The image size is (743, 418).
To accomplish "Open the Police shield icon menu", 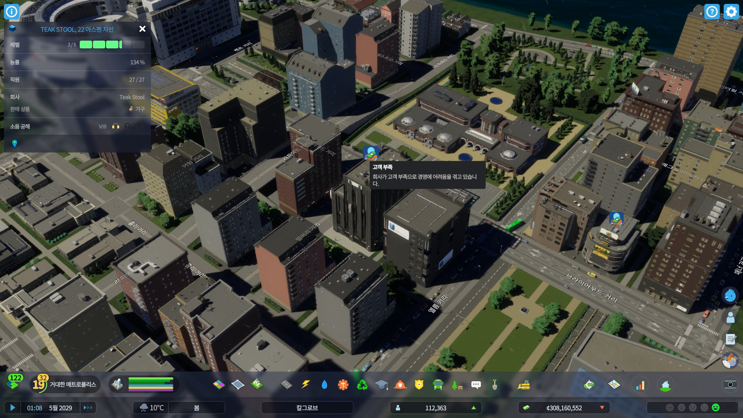I will (x=419, y=384).
